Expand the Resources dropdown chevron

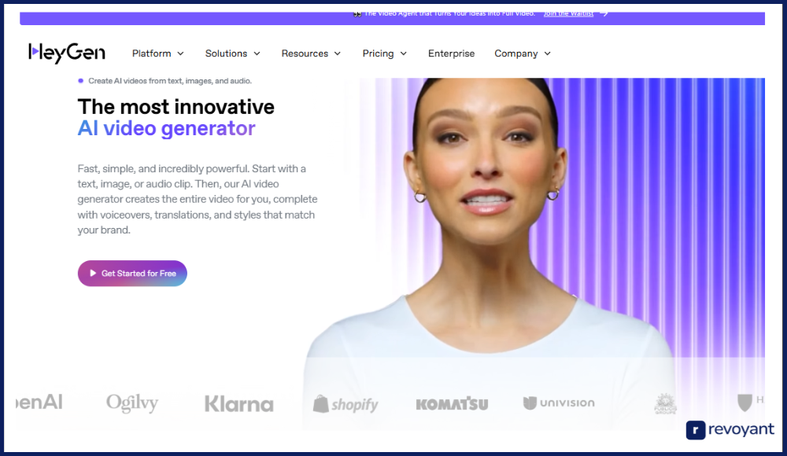(338, 53)
